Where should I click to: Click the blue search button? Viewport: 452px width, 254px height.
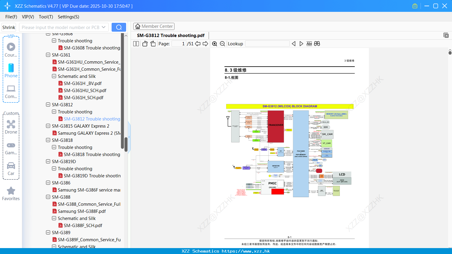click(x=119, y=27)
